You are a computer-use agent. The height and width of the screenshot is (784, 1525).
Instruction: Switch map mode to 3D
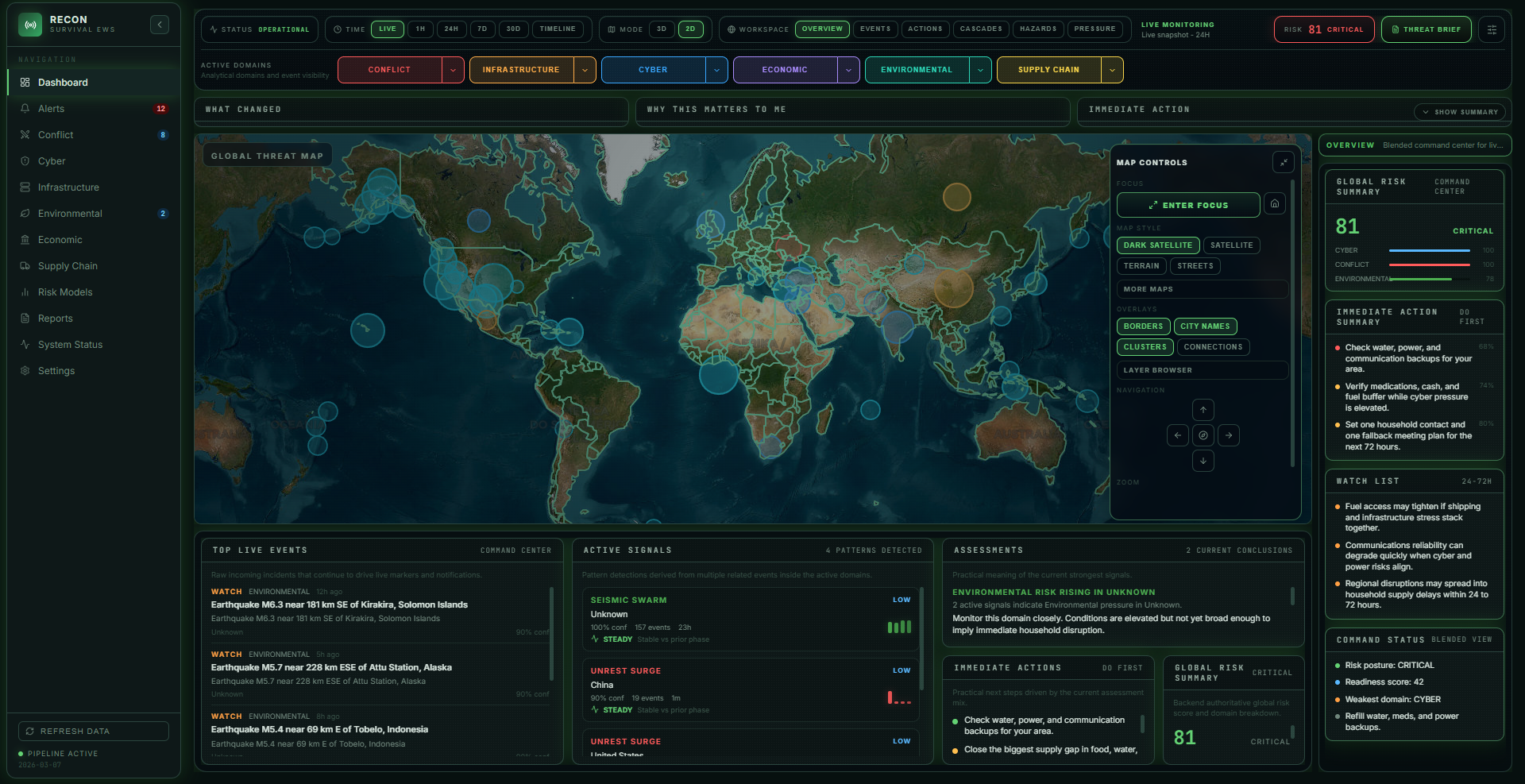tap(662, 29)
